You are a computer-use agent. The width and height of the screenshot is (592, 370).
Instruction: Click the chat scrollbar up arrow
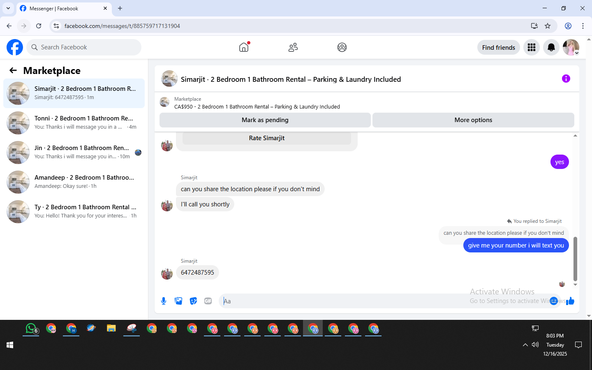(575, 135)
